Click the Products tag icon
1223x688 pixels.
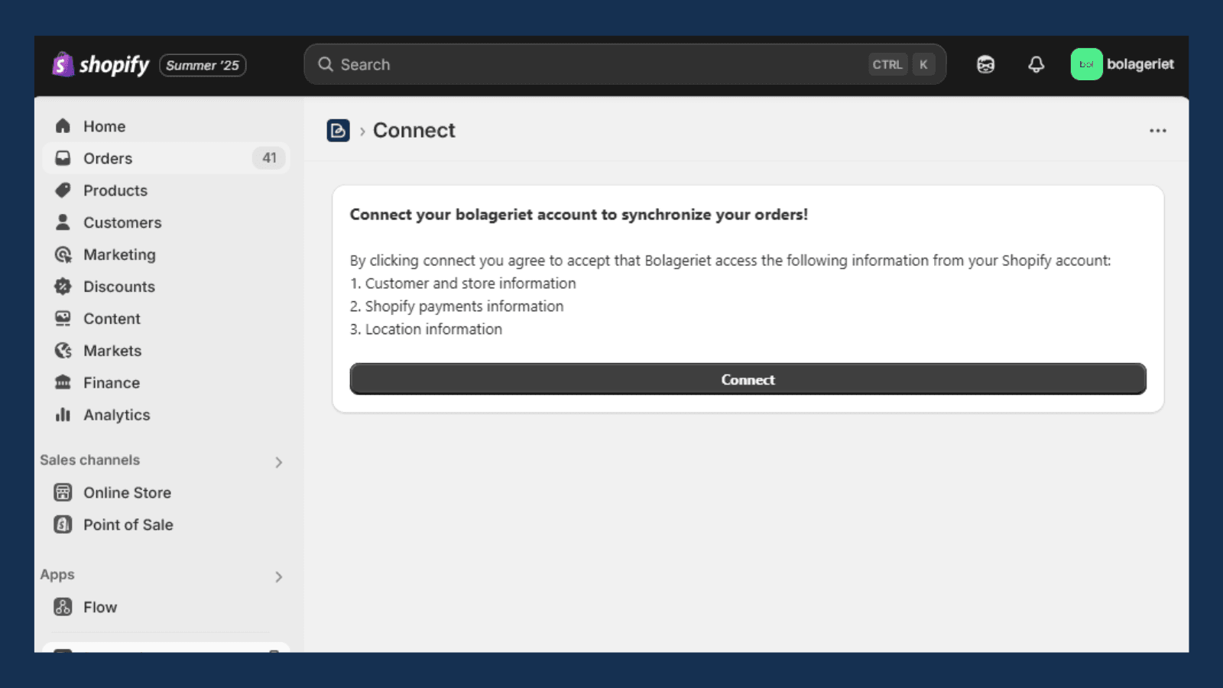[63, 190]
